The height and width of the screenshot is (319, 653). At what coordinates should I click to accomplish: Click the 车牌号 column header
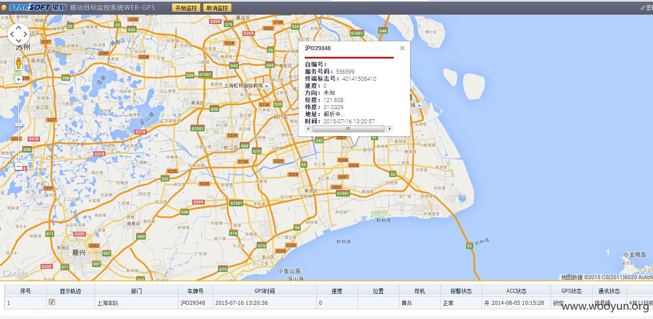point(195,291)
